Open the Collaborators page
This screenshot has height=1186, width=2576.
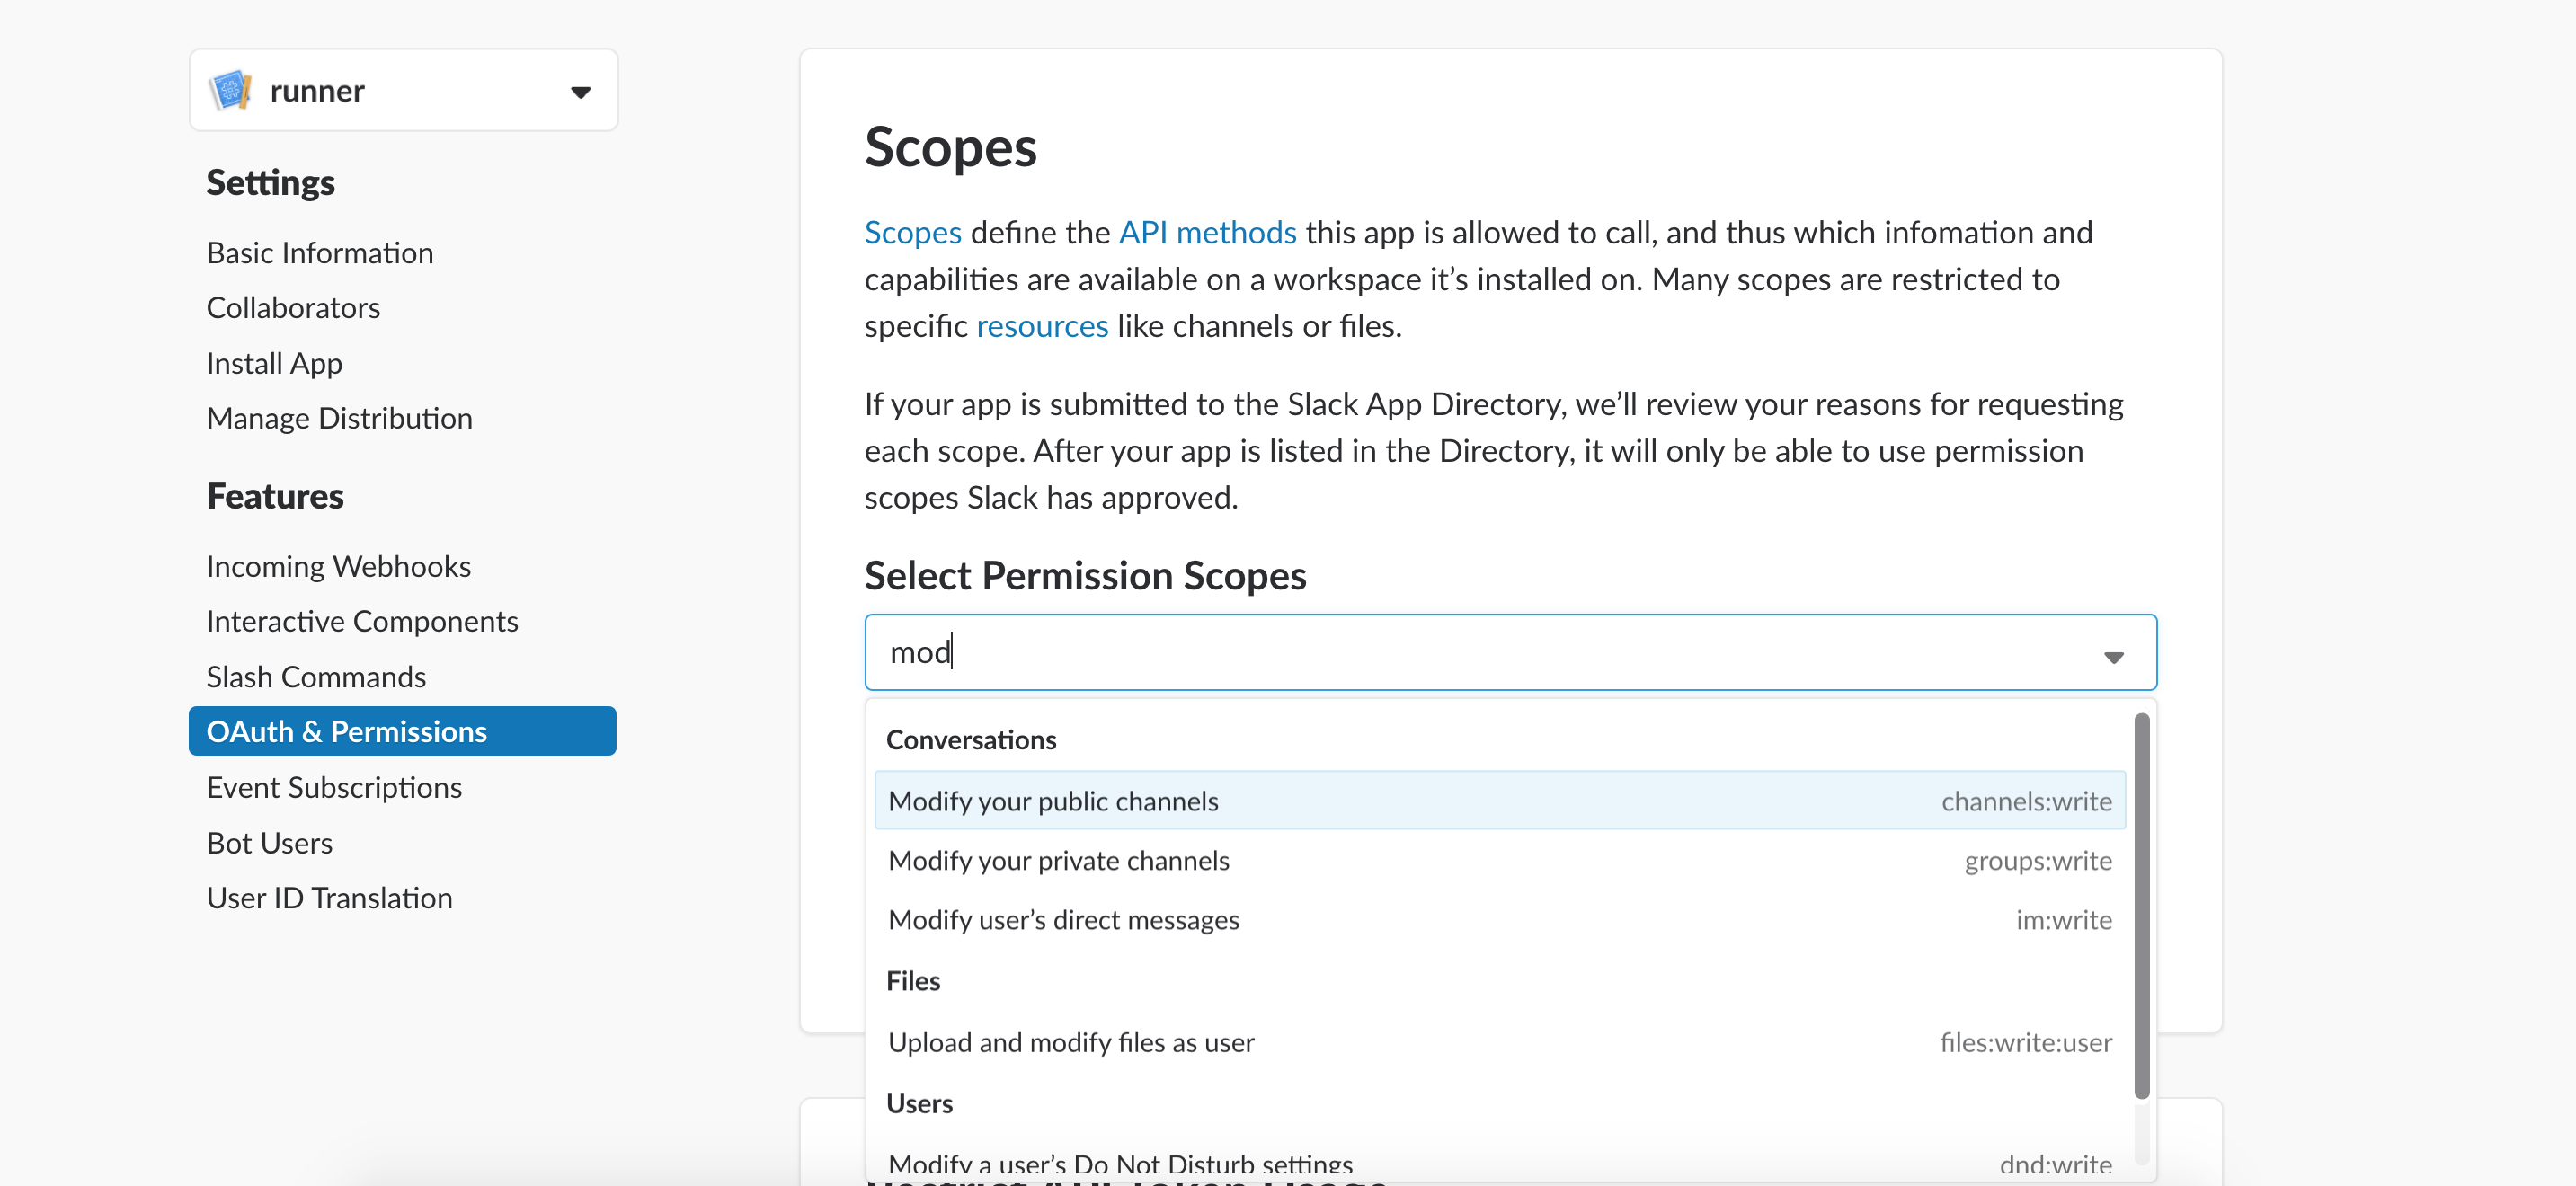click(x=293, y=308)
